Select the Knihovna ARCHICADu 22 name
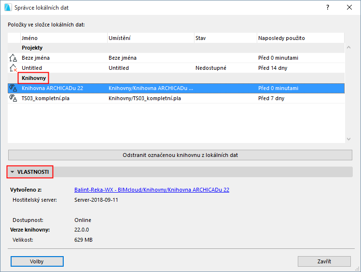Image resolution: width=361 pixels, height=272 pixels. click(x=52, y=88)
